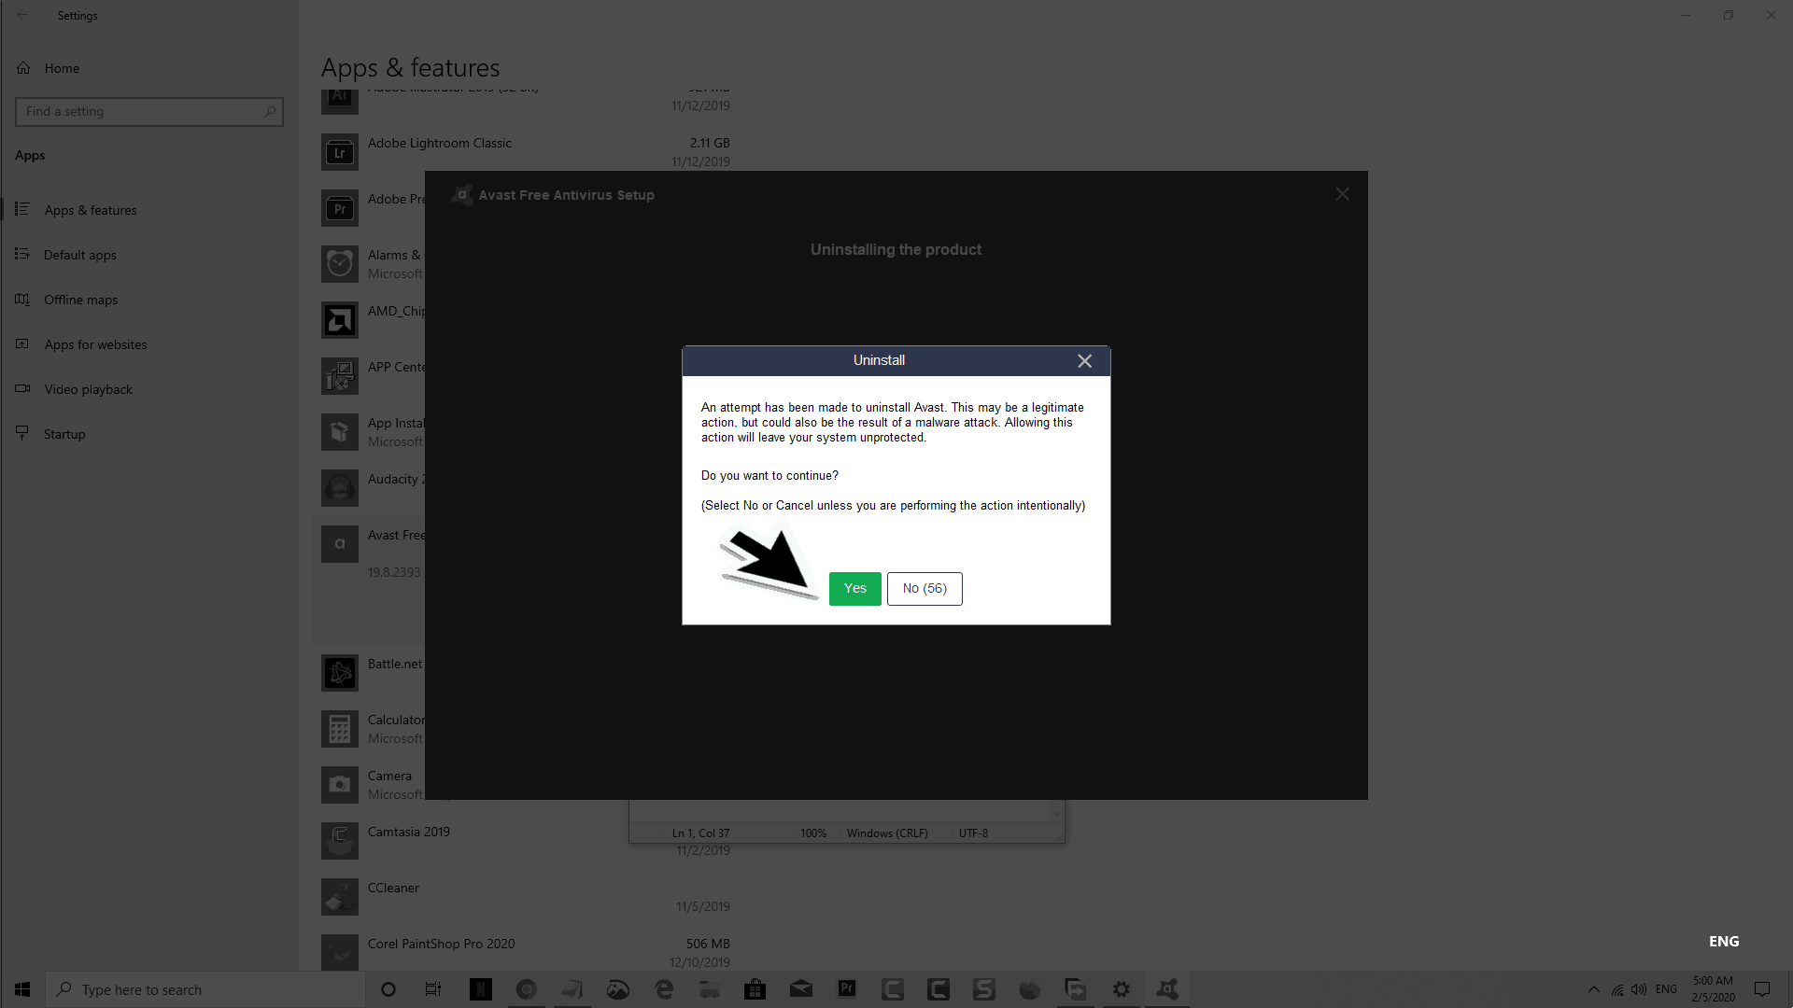Click the App Installer icon
The width and height of the screenshot is (1793, 1008).
[x=340, y=432]
